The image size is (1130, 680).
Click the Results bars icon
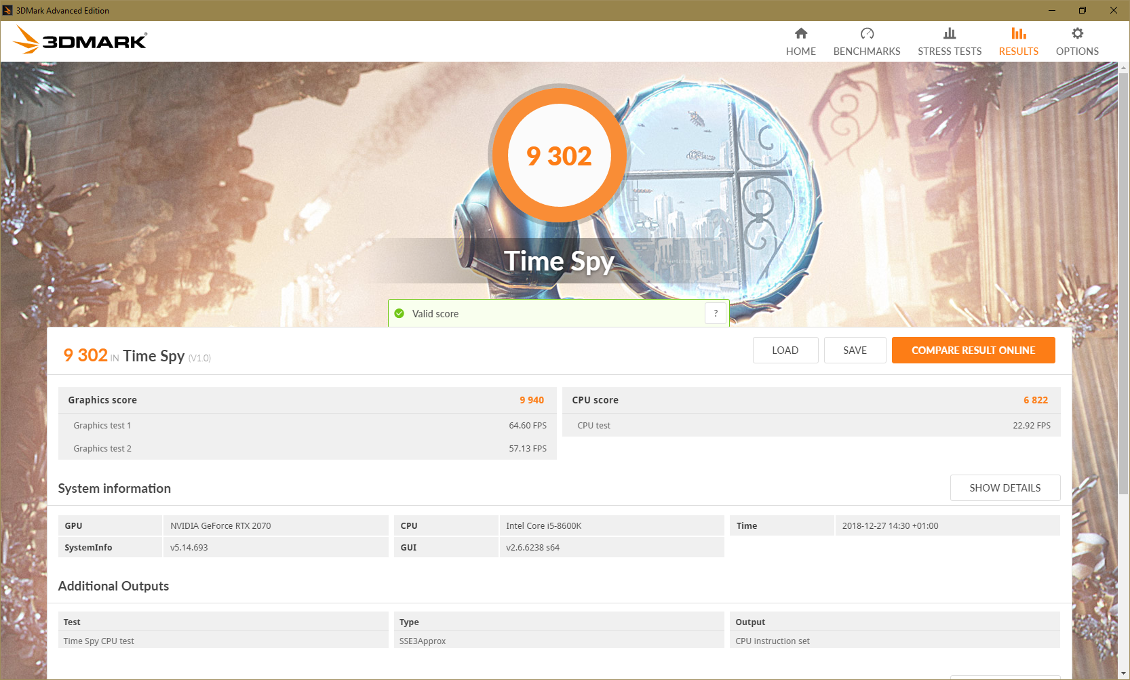1019,33
